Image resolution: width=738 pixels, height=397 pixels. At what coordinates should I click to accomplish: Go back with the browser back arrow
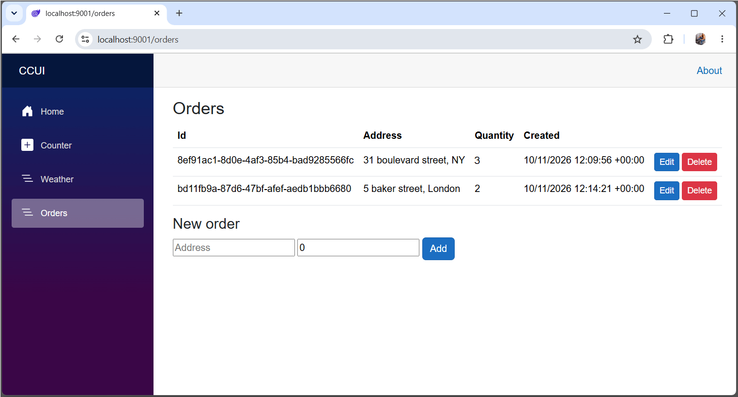pos(15,39)
